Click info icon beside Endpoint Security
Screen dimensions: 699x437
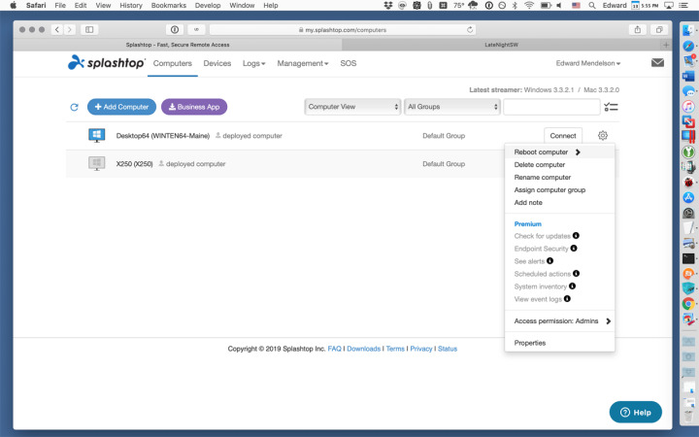(x=574, y=248)
